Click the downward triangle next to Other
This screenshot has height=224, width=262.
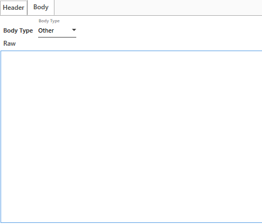coord(74,30)
